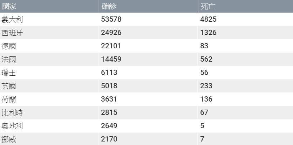This screenshot has height=145, width=293.
Task: Select the 西班牙 country cell
Action: pyautogui.click(x=49, y=33)
